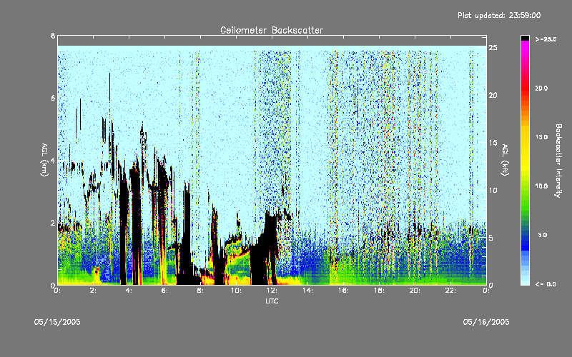Click the '>=25.0' color bar maximum label
Viewport: 572px width, 357px height.
pos(546,39)
